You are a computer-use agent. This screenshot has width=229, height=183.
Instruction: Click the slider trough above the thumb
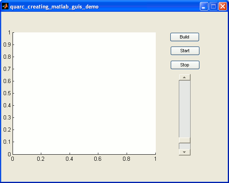click(x=184, y=109)
